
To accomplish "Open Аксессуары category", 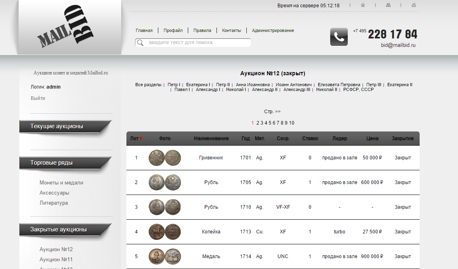I will coord(55,193).
